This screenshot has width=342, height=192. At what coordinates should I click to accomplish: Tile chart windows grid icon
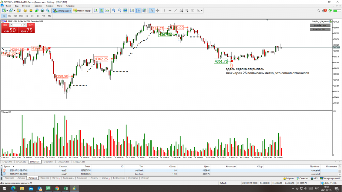click(125, 10)
